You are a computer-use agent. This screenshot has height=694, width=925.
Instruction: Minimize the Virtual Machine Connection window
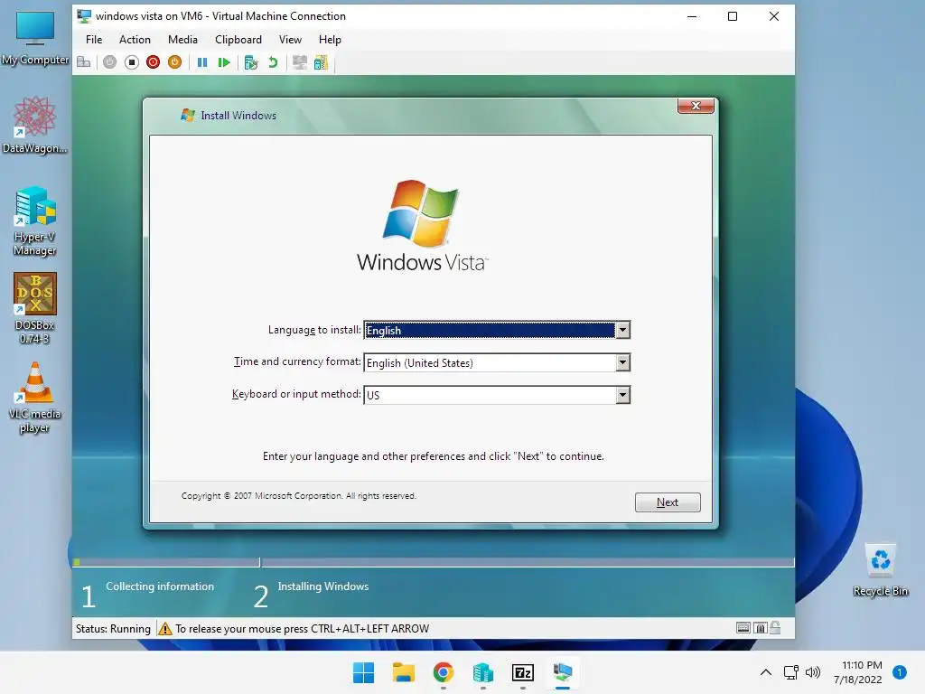point(692,16)
